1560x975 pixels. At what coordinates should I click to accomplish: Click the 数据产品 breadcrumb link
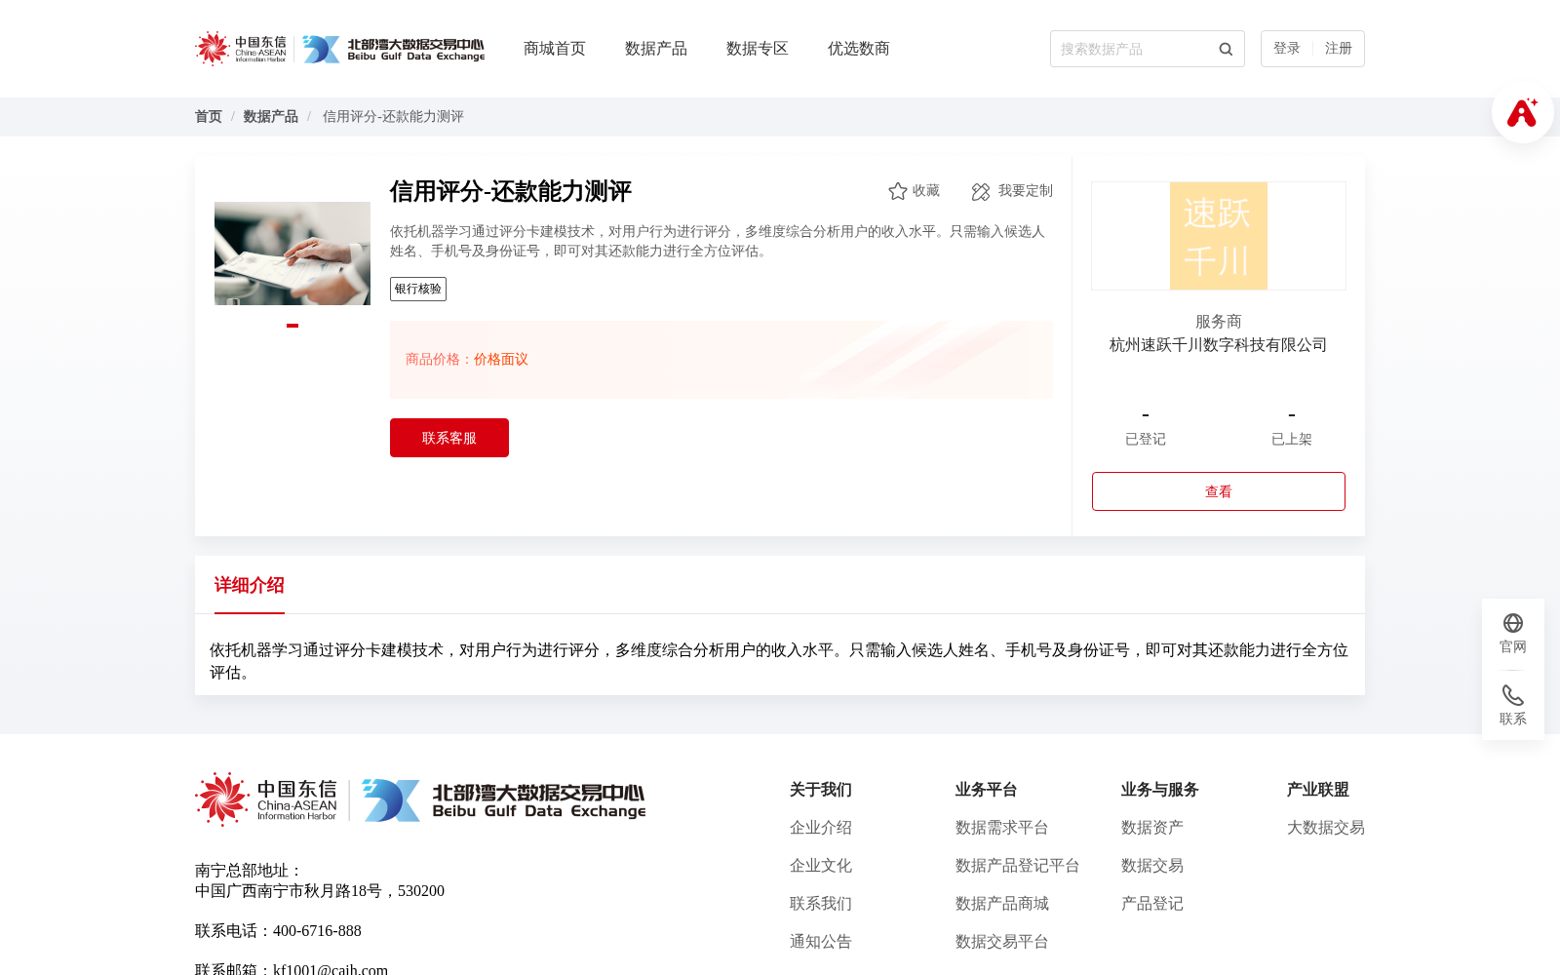(x=271, y=117)
